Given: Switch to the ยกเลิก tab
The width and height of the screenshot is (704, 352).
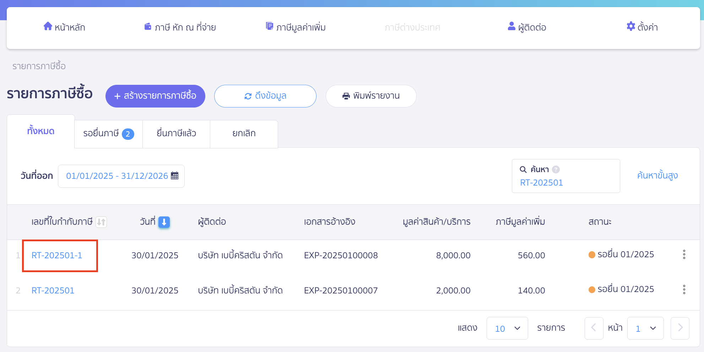Looking at the screenshot, I should point(244,133).
